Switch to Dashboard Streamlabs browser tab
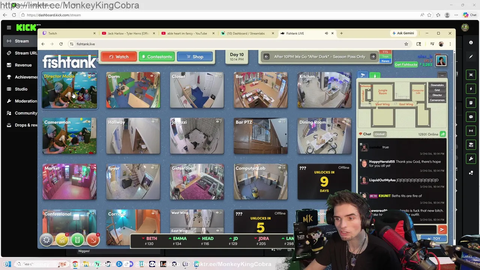The width and height of the screenshot is (480, 270). (247, 33)
